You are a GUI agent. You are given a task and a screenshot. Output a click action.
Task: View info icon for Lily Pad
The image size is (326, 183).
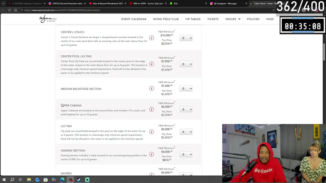[152, 132]
